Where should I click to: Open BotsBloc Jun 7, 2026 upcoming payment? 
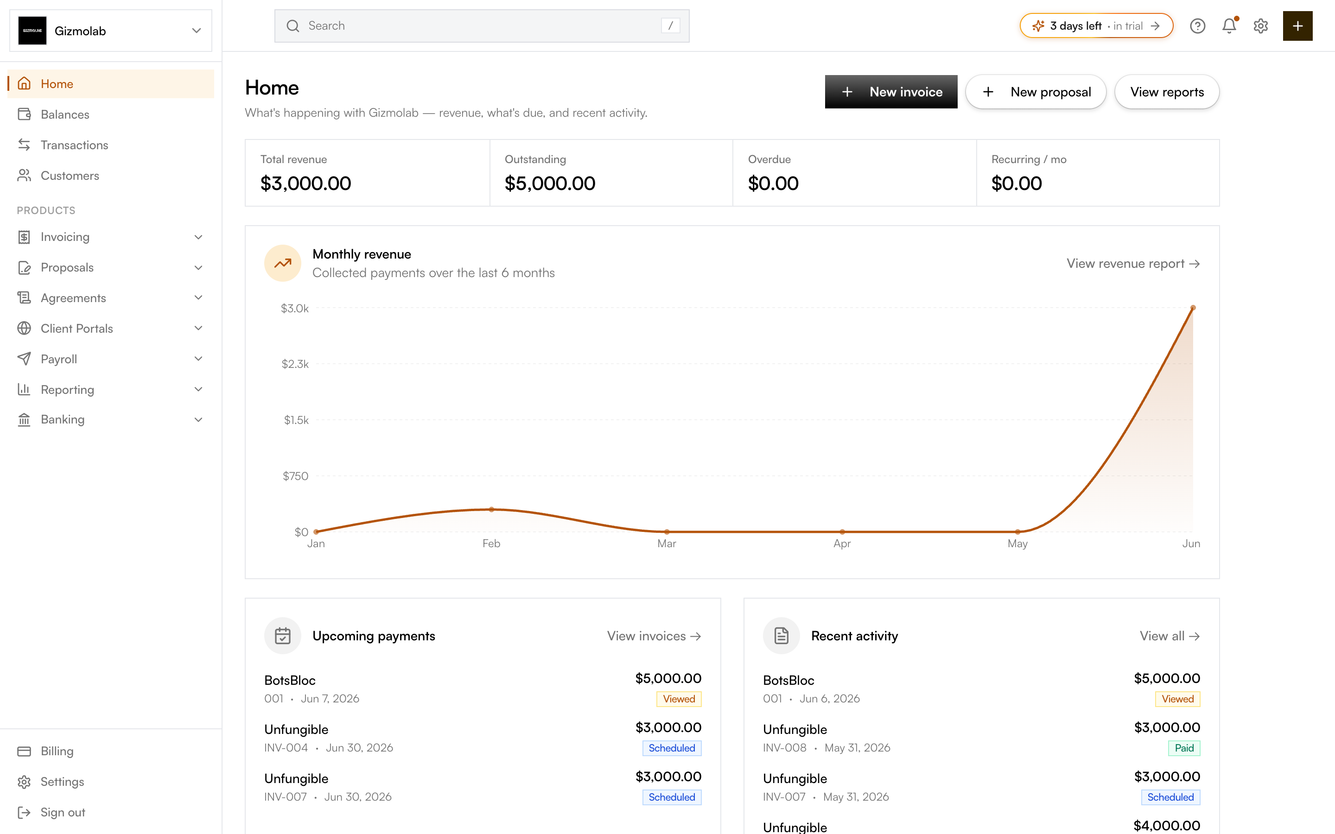(x=483, y=689)
